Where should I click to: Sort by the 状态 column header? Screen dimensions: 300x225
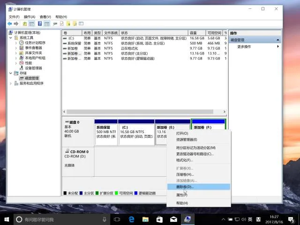tap(154, 33)
